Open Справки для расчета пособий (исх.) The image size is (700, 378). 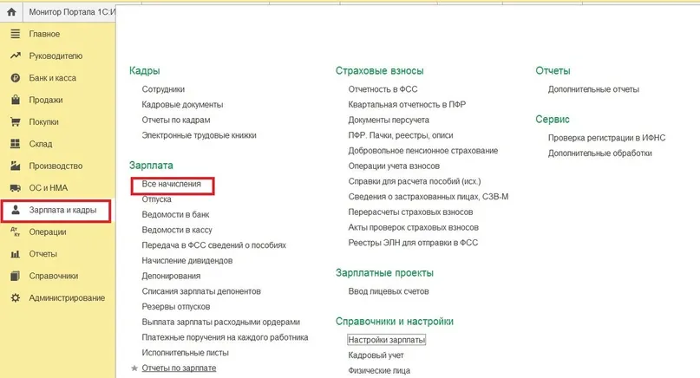coord(415,181)
